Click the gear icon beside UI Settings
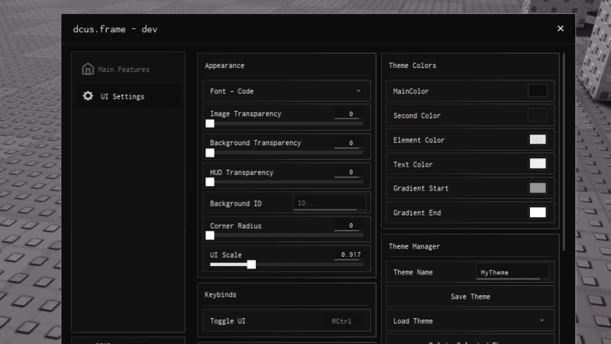Screen dimensions: 611x344 click(x=88, y=96)
